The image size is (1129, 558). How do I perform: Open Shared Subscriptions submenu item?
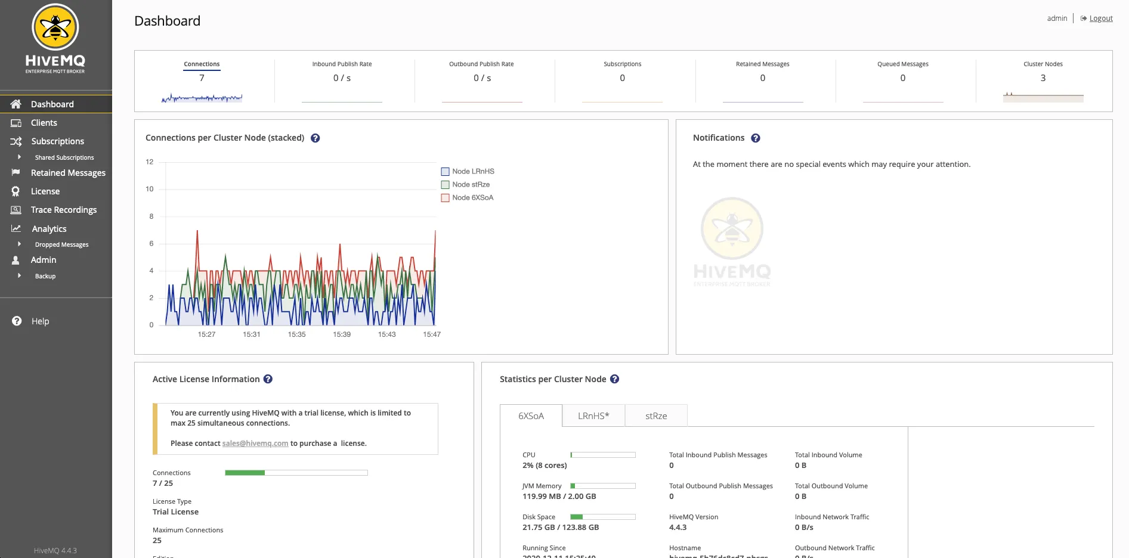tap(64, 157)
